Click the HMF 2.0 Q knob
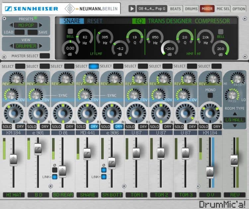 click(185, 37)
